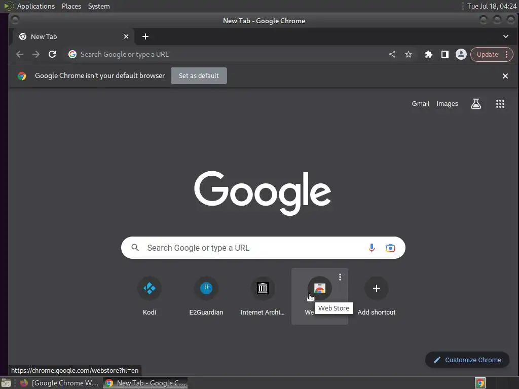Go forward to next page
The image size is (519, 389).
[36, 54]
